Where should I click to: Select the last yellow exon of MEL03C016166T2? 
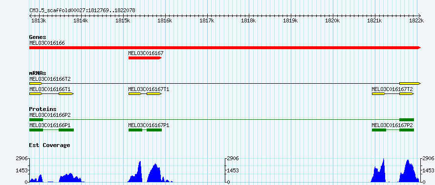click(410, 83)
